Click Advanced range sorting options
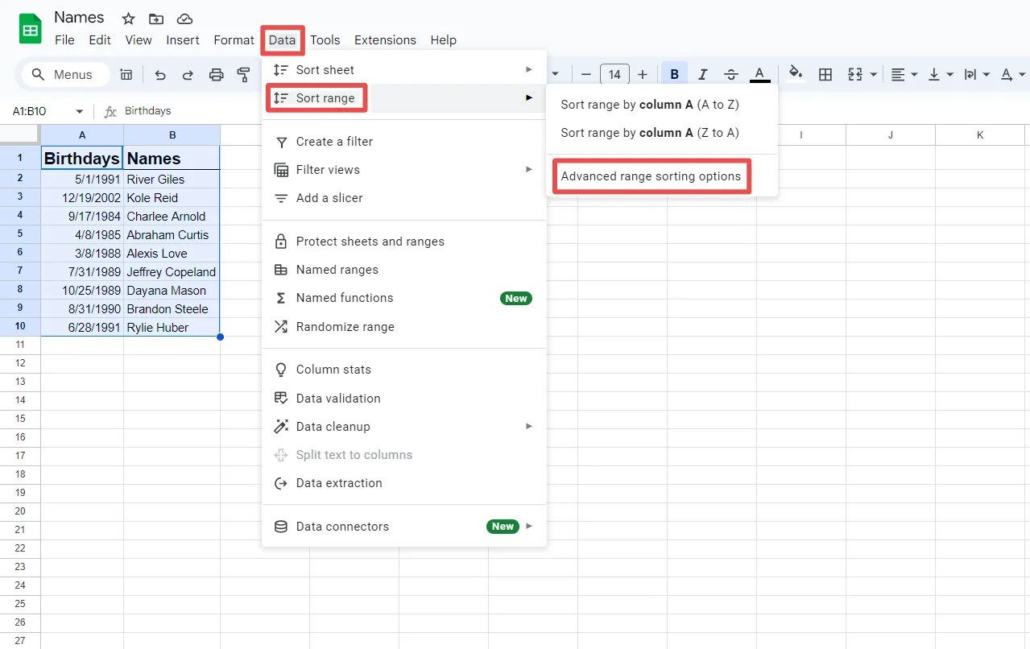 pos(651,176)
